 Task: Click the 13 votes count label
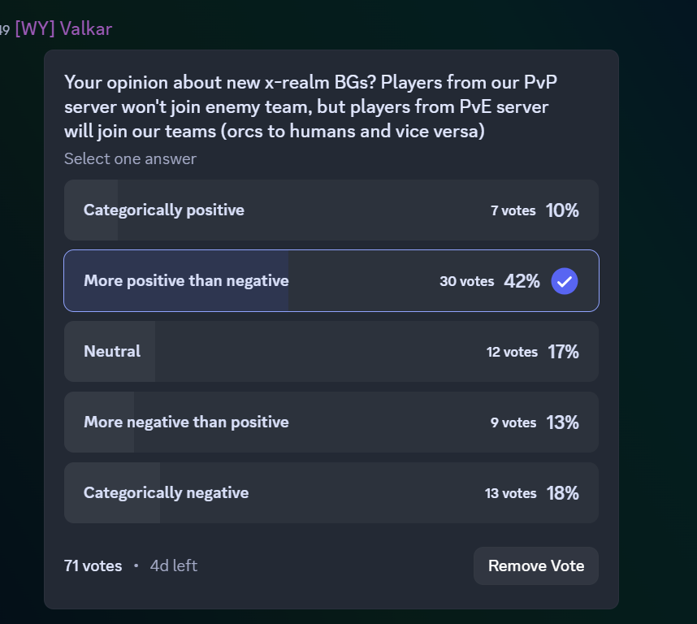510,493
